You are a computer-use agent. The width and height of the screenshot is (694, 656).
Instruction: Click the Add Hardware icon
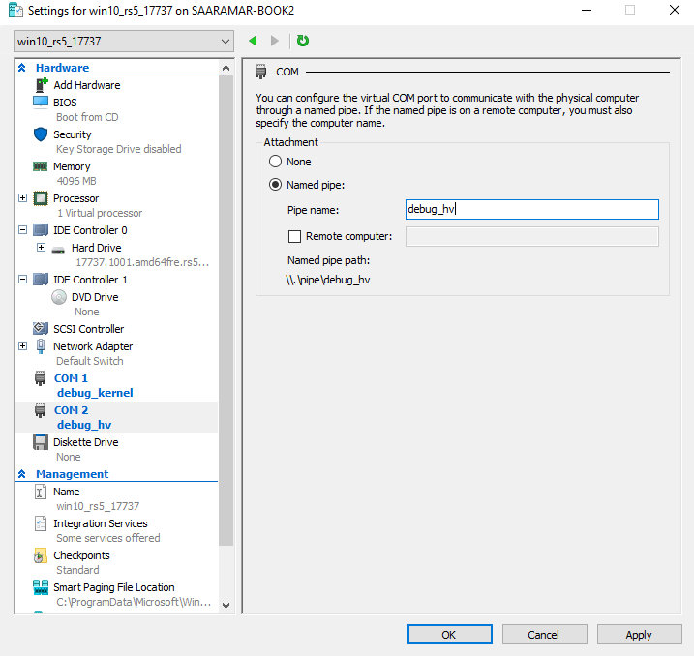(41, 84)
